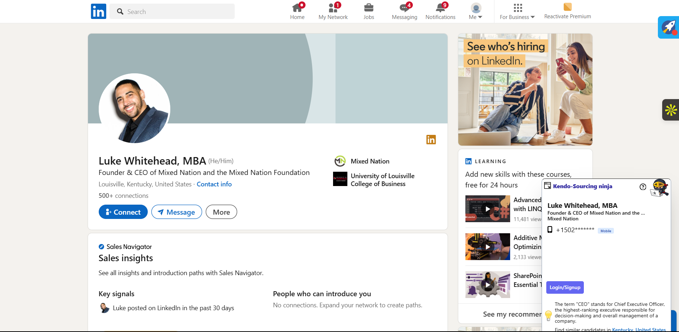
Task: Click the mobile phone icon in Kendo
Action: coord(550,230)
